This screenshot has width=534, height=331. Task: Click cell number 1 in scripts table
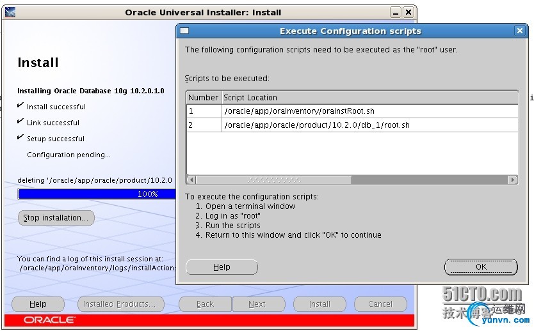pos(204,111)
